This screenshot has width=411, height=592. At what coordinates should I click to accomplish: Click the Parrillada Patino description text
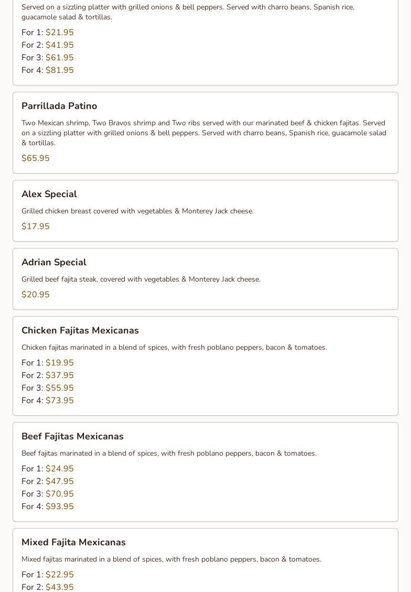[204, 133]
